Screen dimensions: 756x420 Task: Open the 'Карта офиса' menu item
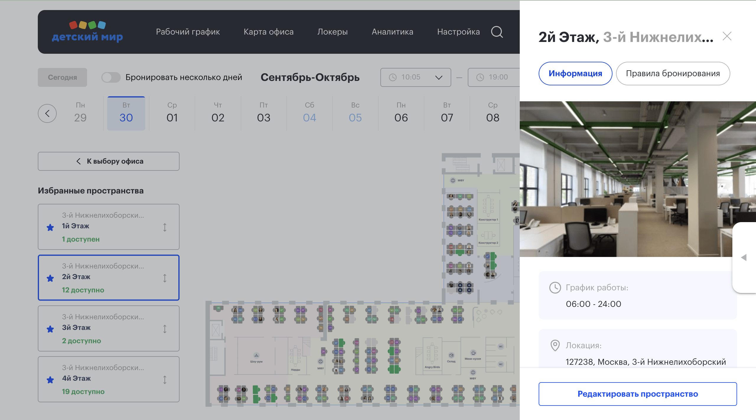point(268,32)
